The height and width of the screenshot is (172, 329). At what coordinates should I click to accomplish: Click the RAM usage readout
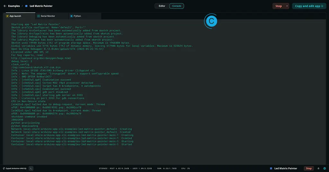click(167, 168)
